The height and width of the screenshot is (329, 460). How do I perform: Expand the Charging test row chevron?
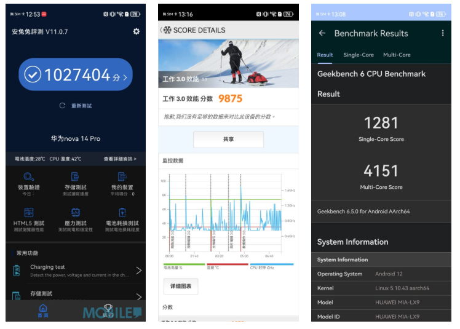pyautogui.click(x=138, y=271)
